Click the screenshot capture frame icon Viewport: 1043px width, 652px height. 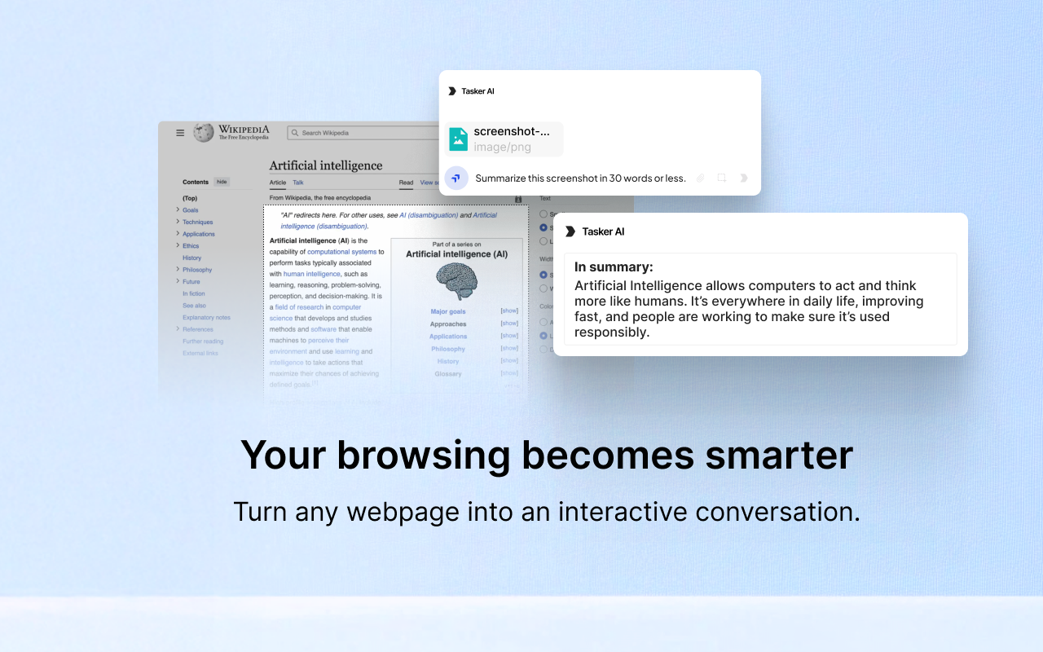(722, 178)
